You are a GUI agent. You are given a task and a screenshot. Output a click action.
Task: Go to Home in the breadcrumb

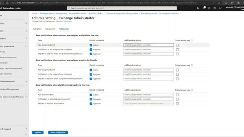(35, 14)
